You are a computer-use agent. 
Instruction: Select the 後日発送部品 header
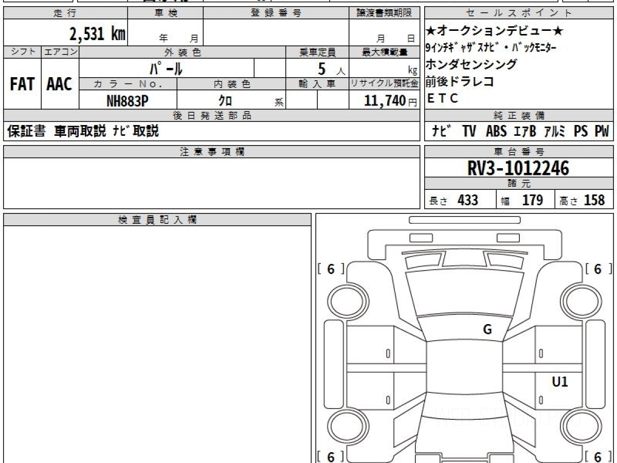click(x=212, y=116)
